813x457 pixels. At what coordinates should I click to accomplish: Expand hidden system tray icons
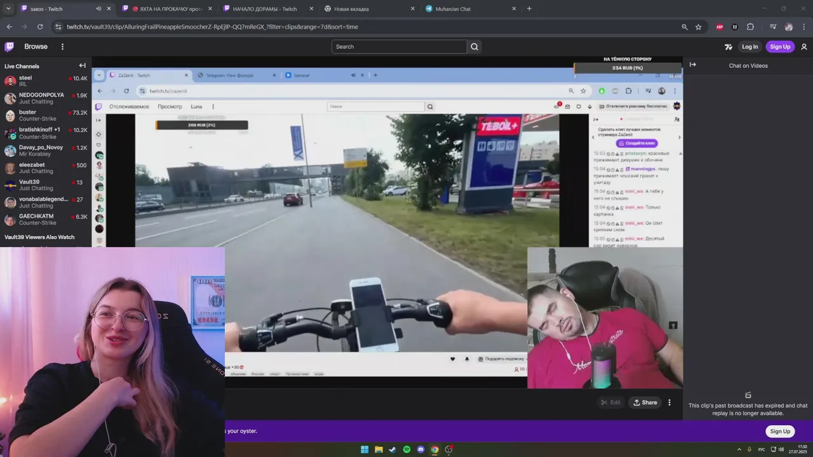(739, 449)
